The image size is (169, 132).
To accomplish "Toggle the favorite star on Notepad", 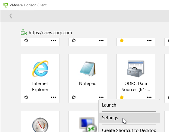I will point(74,97).
